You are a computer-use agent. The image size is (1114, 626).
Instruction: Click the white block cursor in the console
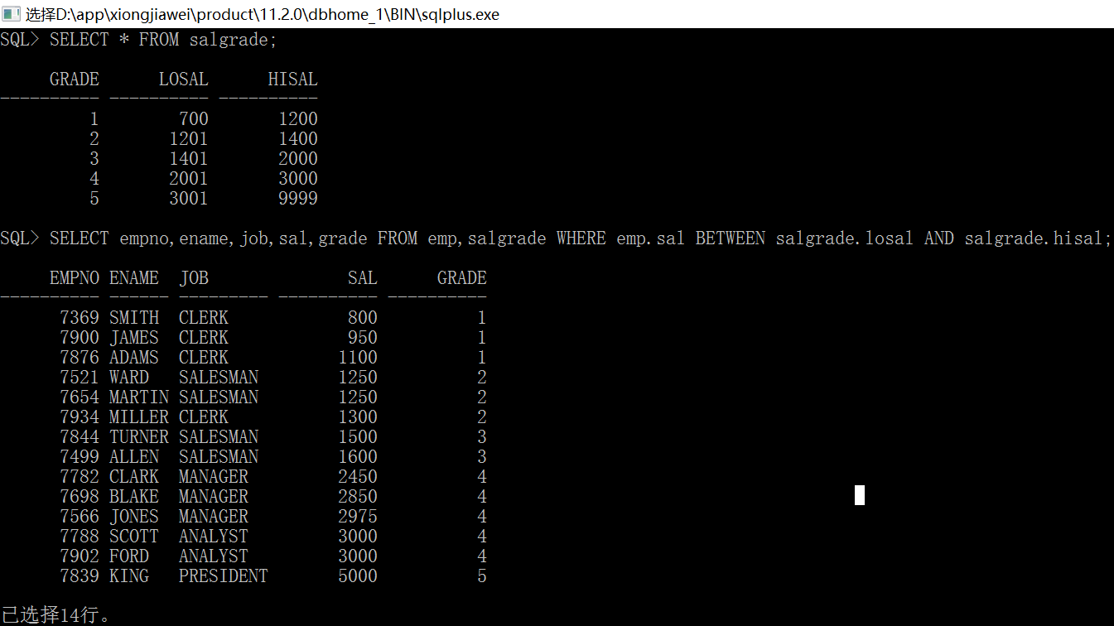(860, 495)
